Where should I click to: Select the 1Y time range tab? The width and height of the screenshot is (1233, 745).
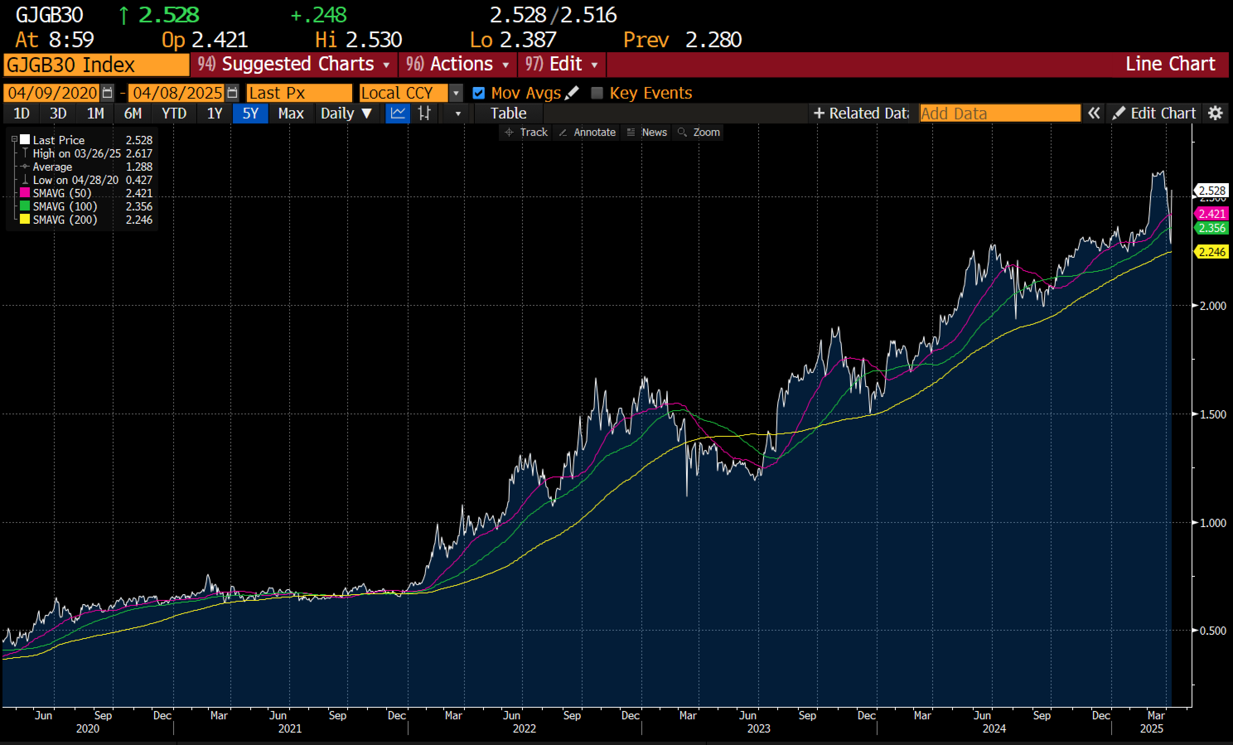(x=214, y=113)
